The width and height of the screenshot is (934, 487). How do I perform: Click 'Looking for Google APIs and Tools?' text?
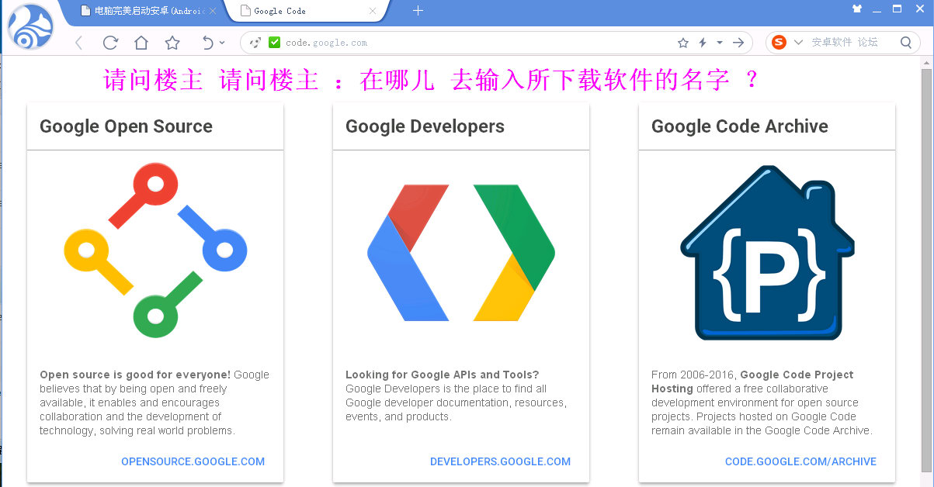(442, 375)
